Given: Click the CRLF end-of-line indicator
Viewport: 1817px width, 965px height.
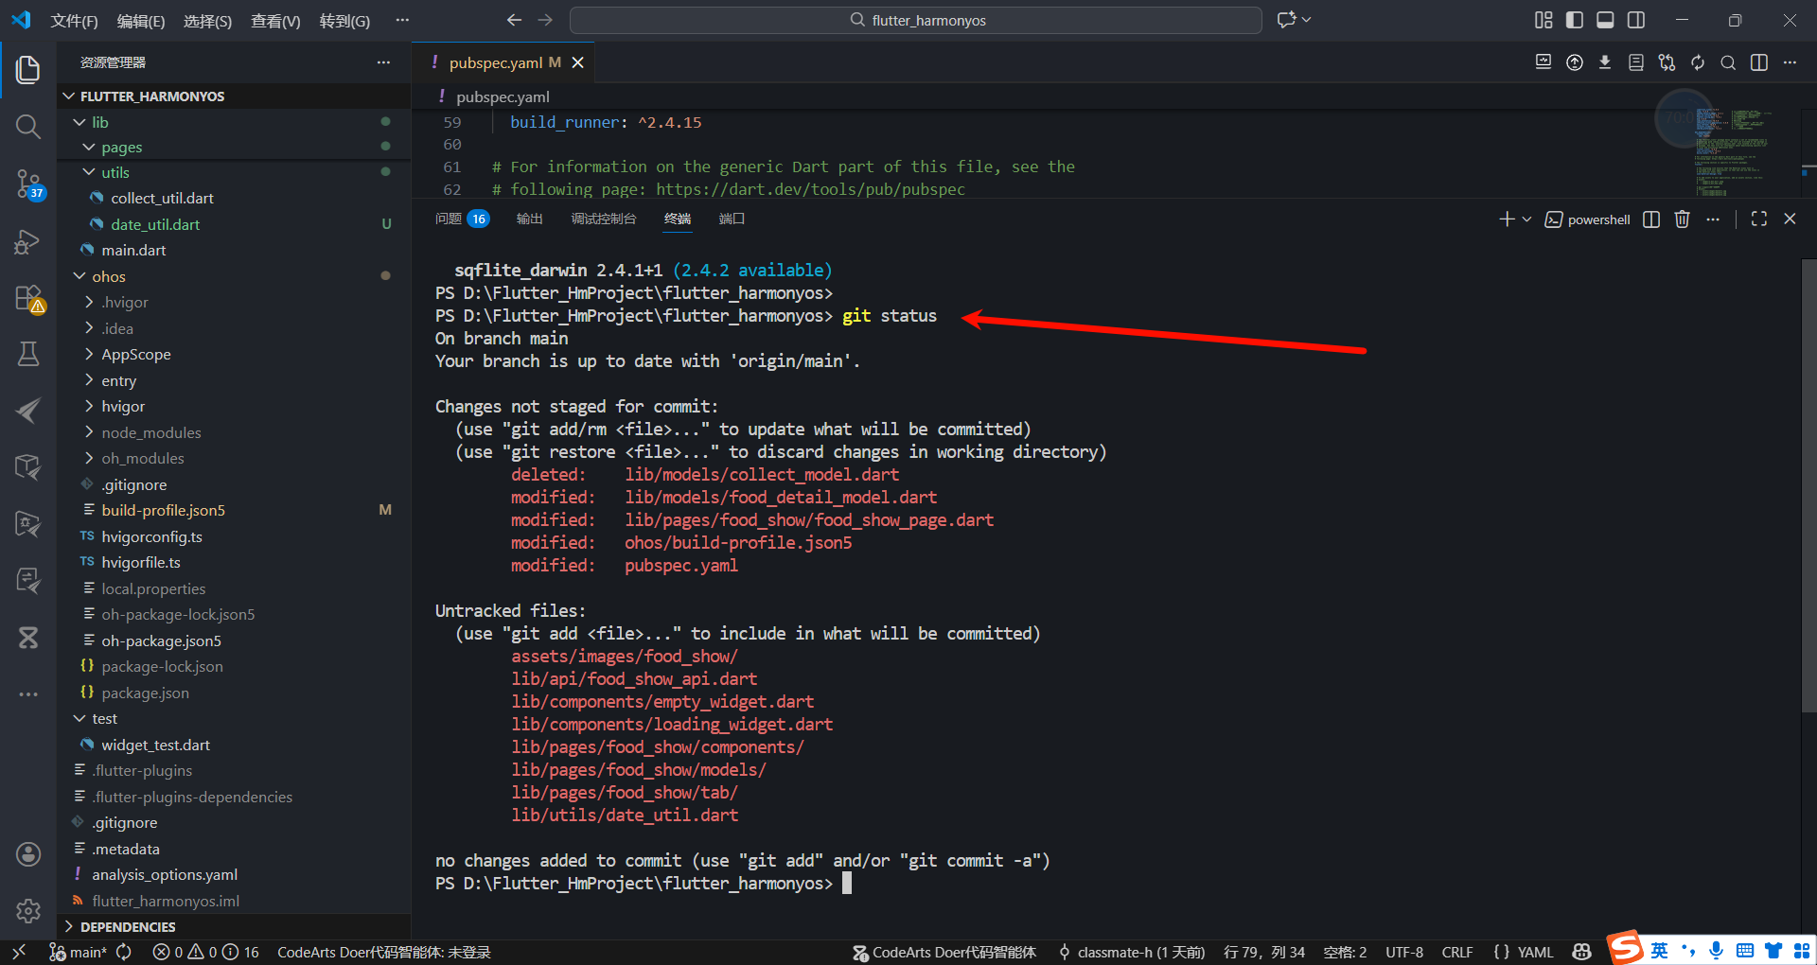Looking at the screenshot, I should click(1457, 952).
